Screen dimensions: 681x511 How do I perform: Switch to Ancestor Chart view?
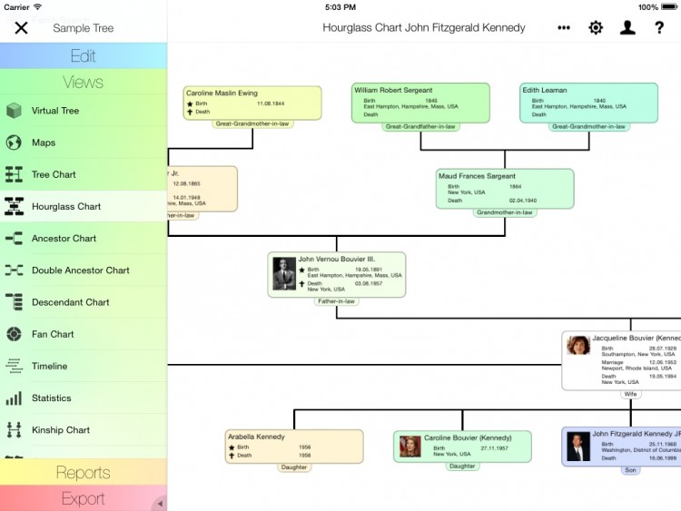[84, 239]
